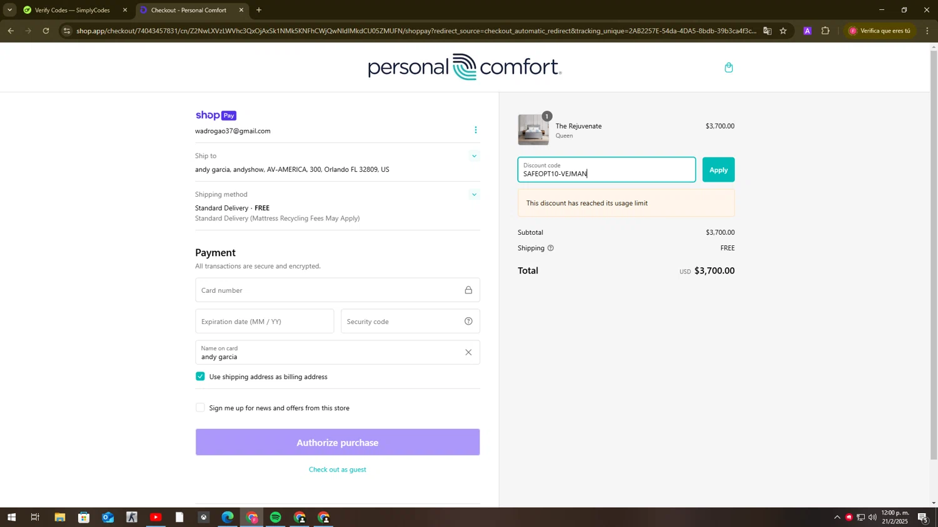This screenshot has height=527, width=938.
Task: Check Sign me up for news and offers
Action: (200, 408)
